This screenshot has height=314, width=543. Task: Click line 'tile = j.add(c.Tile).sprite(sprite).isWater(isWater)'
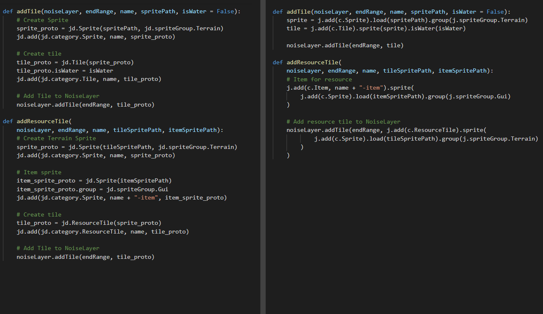point(376,28)
